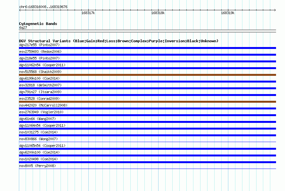Click the esv32818 (deSmith2007) label

(x=40, y=85)
